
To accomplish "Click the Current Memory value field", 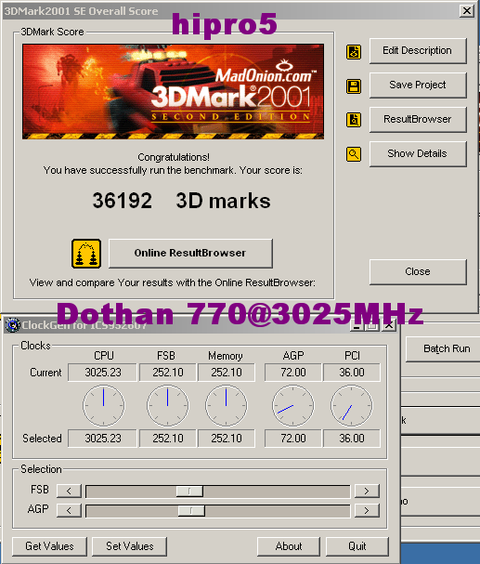I will point(227,373).
